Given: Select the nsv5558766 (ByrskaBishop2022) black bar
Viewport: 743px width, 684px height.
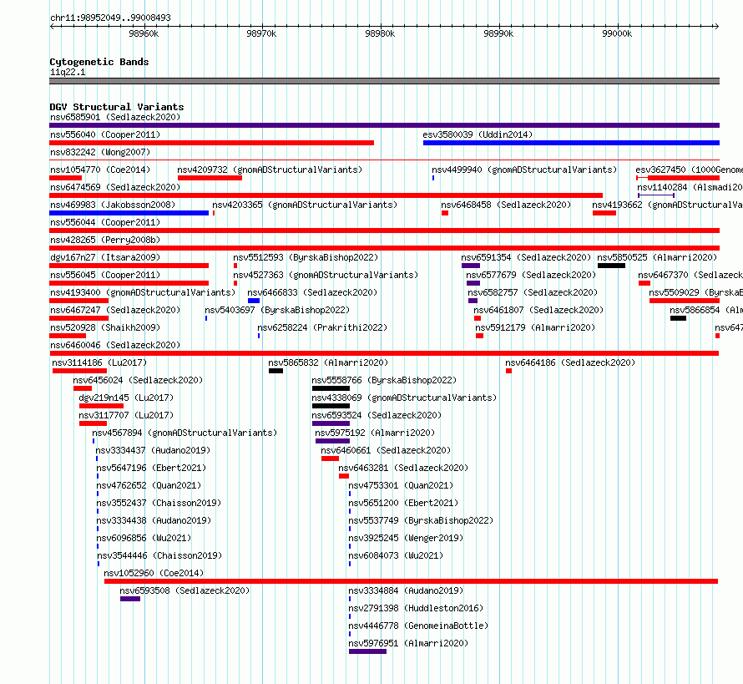Looking at the screenshot, I should 331,388.
